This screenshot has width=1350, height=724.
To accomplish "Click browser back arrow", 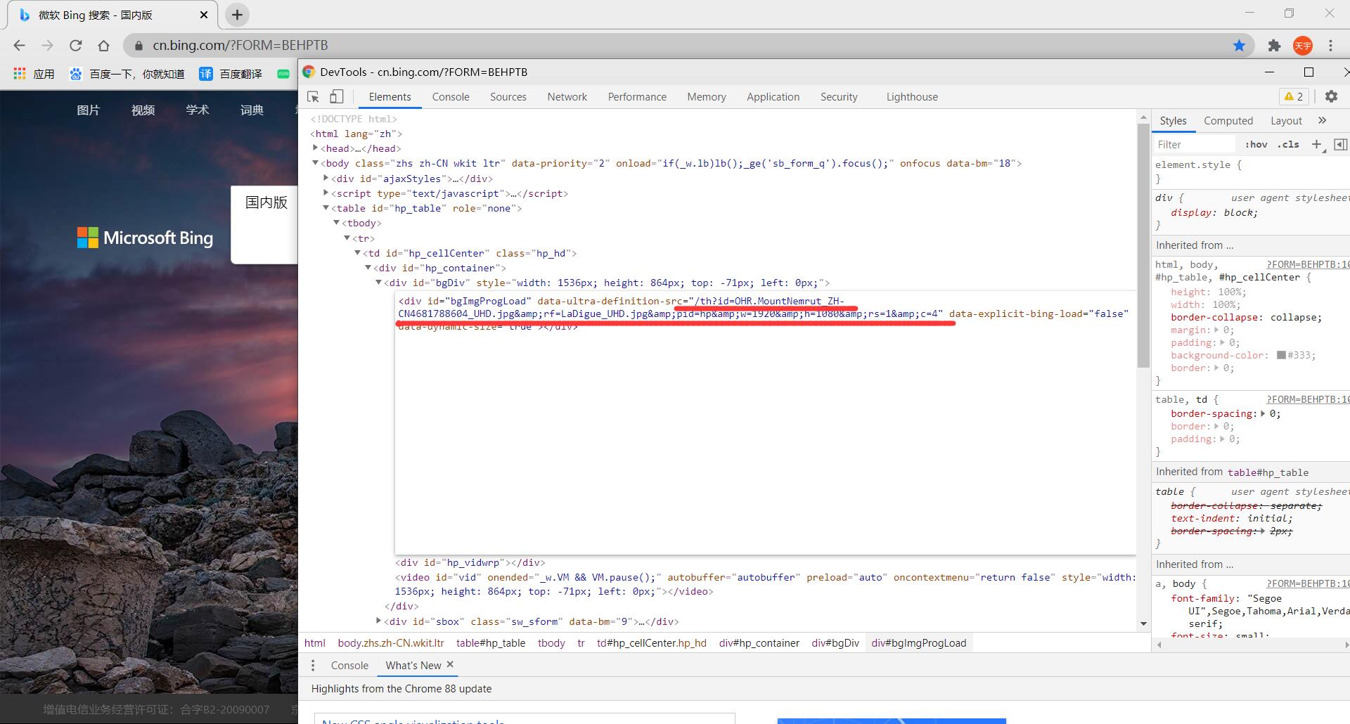I will tap(19, 46).
